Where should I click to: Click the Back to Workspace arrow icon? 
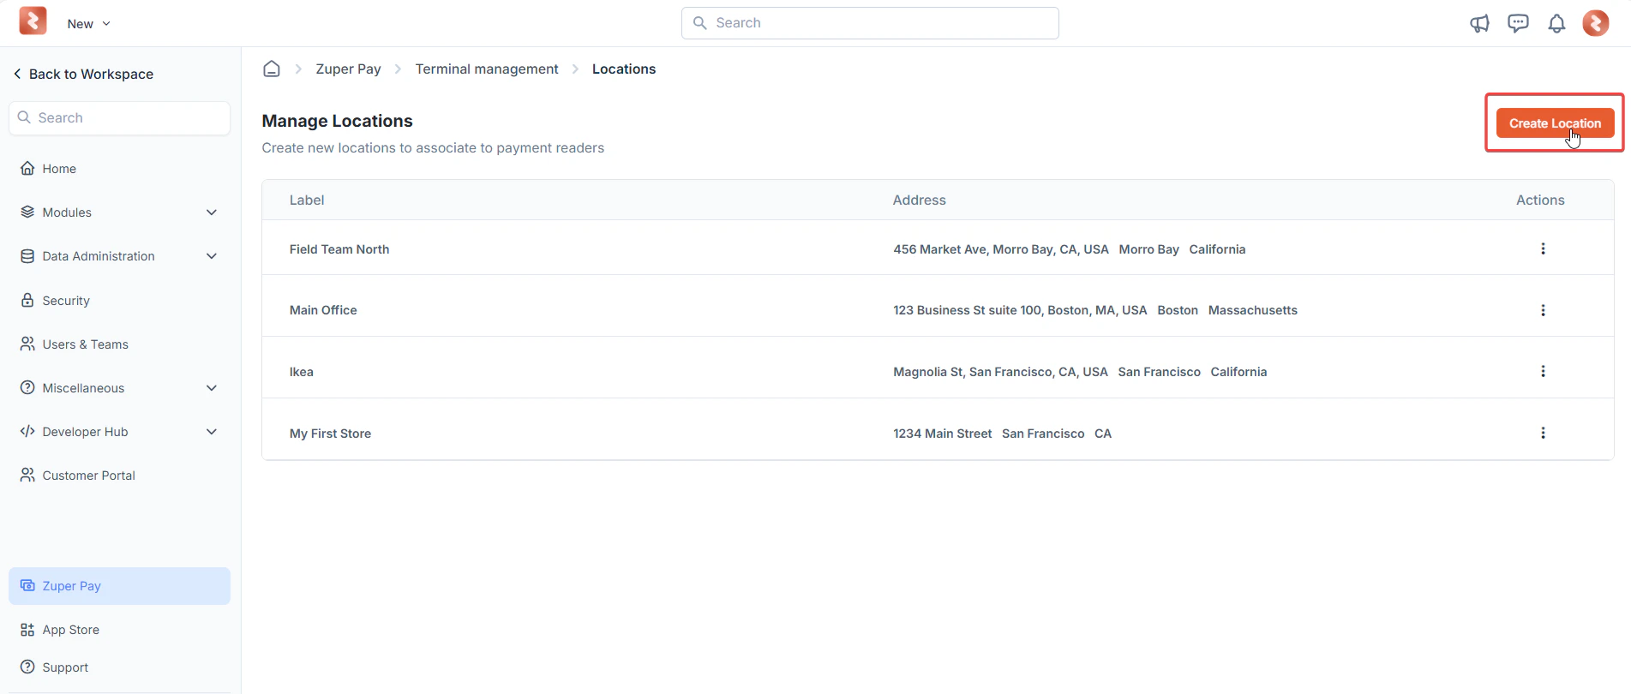click(x=17, y=74)
